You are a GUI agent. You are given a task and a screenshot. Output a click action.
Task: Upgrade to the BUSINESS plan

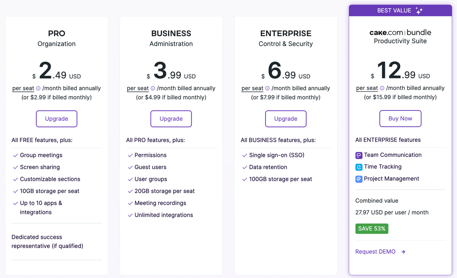click(171, 118)
